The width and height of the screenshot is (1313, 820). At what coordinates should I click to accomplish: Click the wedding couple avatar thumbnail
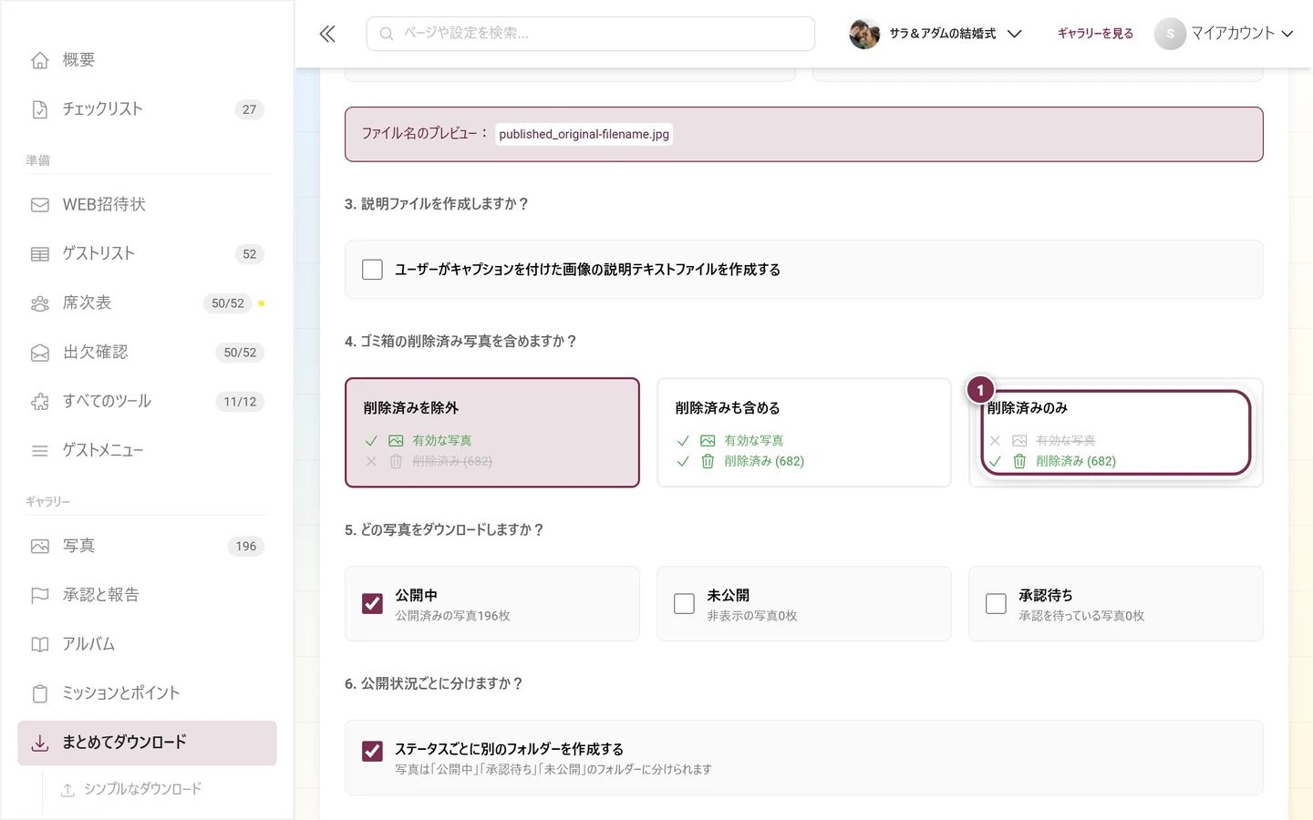click(864, 34)
